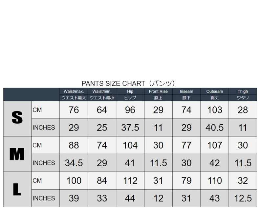260x208 pixels.
Task: Select the Hip column header
Action: (130, 91)
